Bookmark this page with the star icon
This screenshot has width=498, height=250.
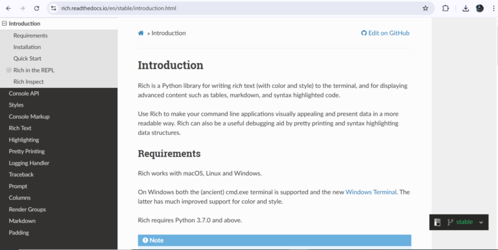[425, 8]
